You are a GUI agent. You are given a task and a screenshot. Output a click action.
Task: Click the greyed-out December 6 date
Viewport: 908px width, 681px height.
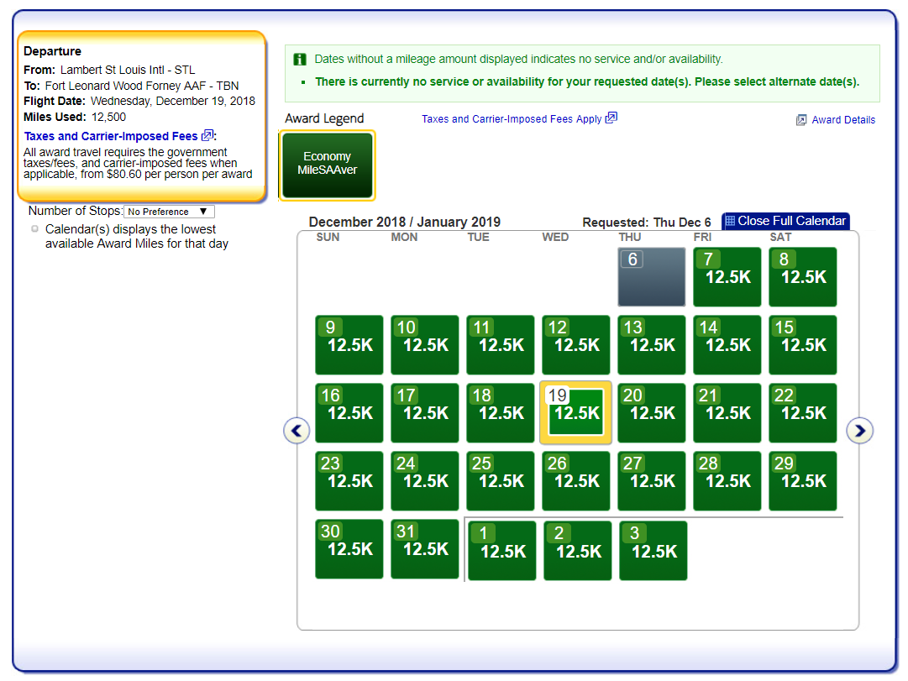(x=652, y=277)
